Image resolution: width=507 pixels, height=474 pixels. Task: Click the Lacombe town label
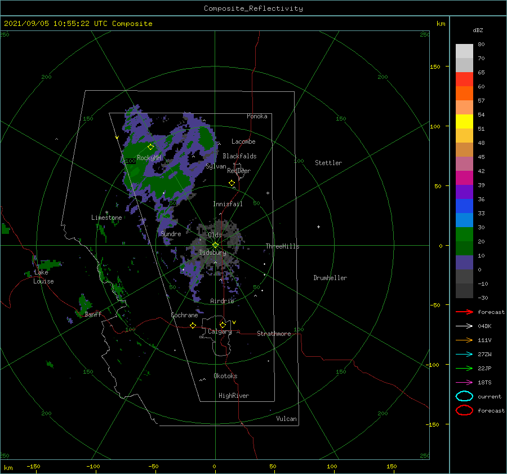243,141
